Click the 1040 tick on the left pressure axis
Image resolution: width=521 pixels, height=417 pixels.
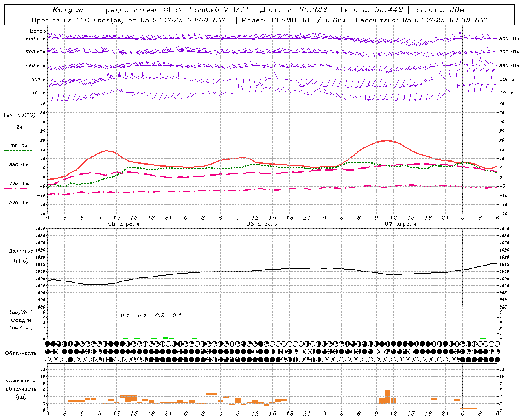[x=40, y=229]
